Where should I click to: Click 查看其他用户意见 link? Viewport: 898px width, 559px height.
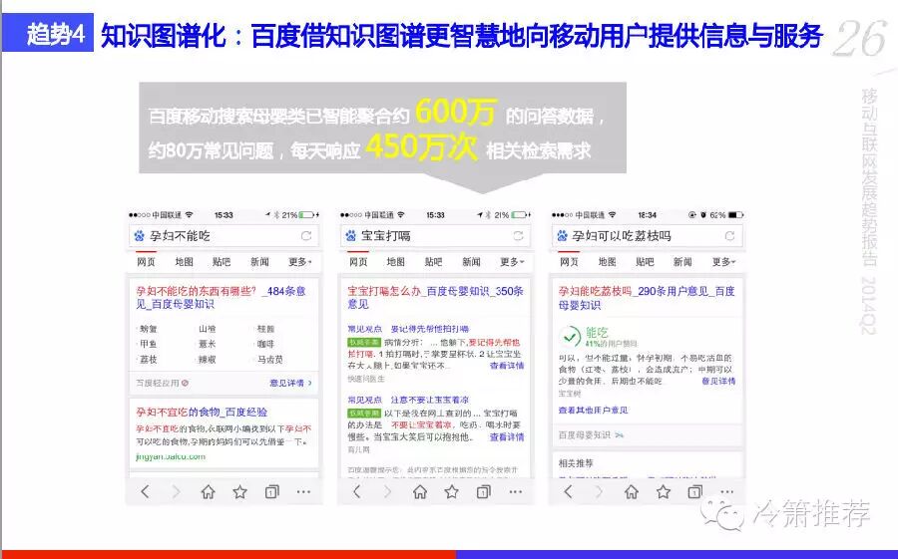coord(594,411)
